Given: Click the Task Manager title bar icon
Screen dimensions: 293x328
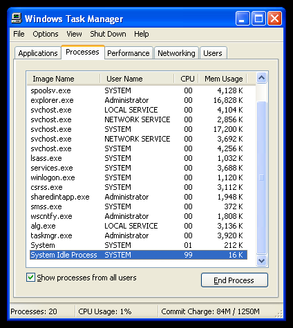Looking at the screenshot, I should (17, 19).
